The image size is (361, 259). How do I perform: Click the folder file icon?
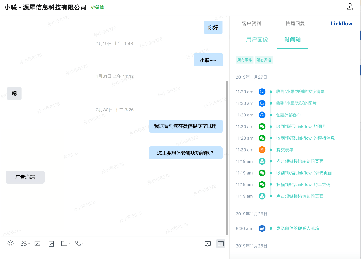tap(64, 244)
